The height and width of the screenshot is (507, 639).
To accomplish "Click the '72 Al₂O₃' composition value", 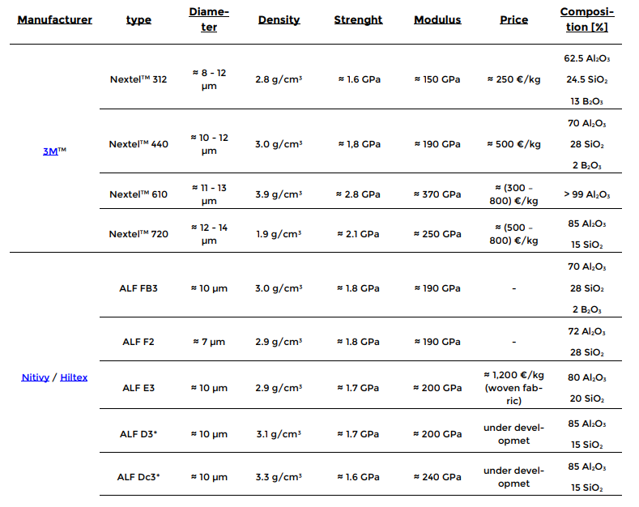I will (587, 331).
